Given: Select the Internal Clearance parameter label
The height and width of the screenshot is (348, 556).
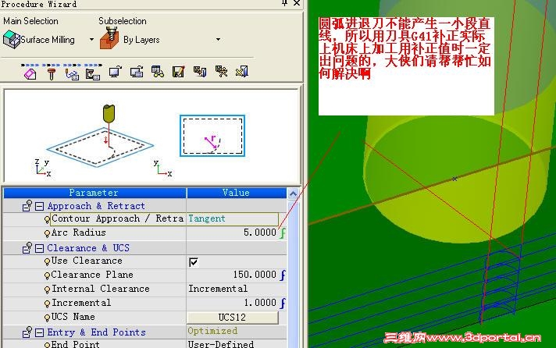Looking at the screenshot, I should pos(101,289).
